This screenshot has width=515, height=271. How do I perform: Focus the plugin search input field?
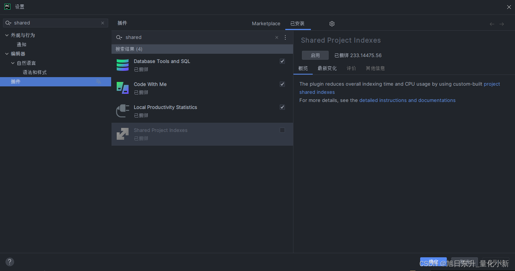tap(199, 37)
